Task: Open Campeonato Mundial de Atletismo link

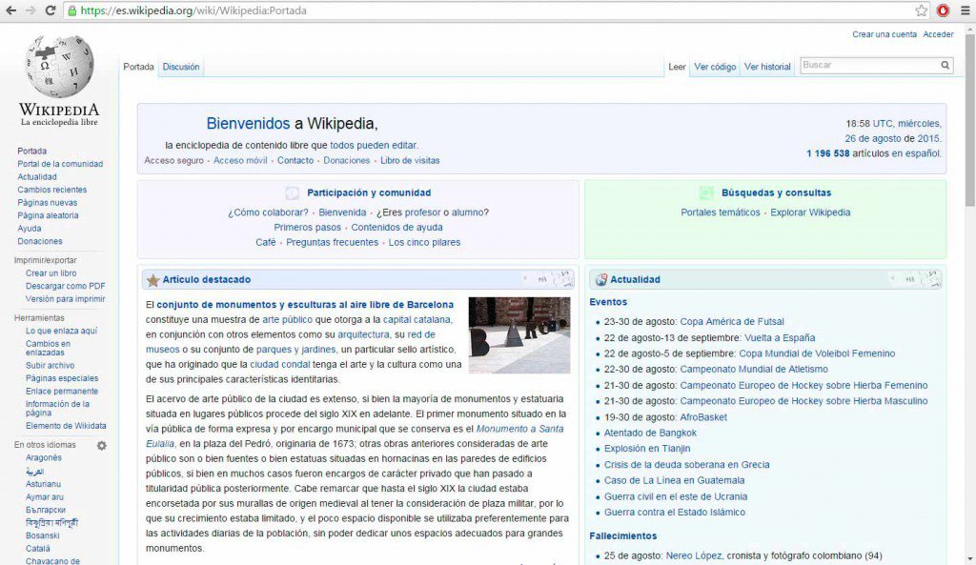Action: (x=754, y=370)
